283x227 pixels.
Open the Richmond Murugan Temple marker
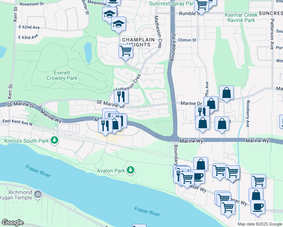38,195
